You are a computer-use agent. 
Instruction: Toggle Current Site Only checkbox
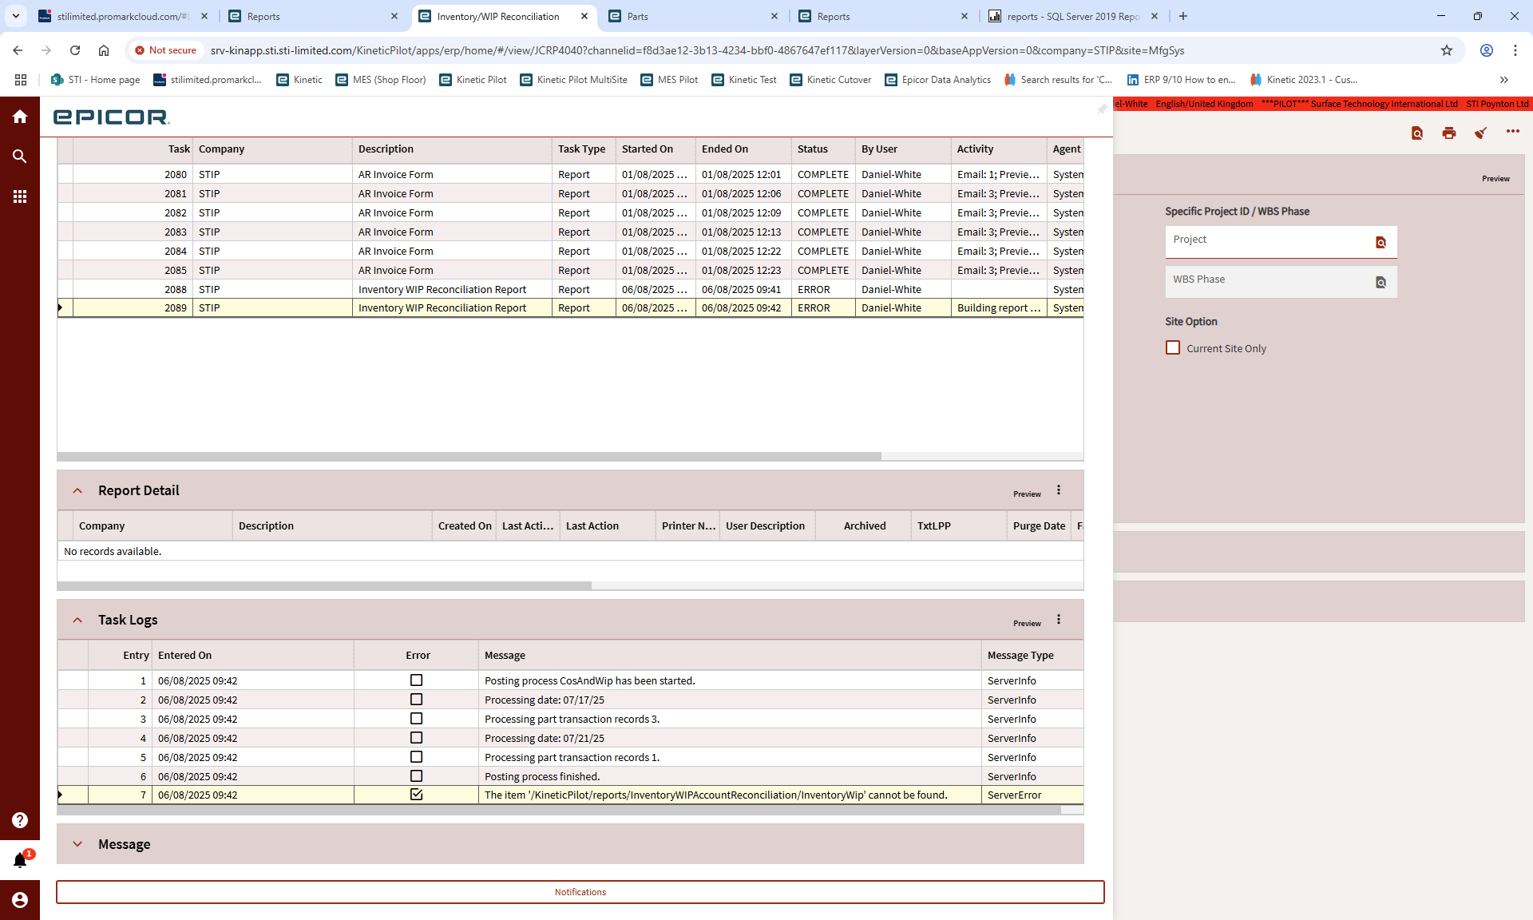(x=1173, y=347)
